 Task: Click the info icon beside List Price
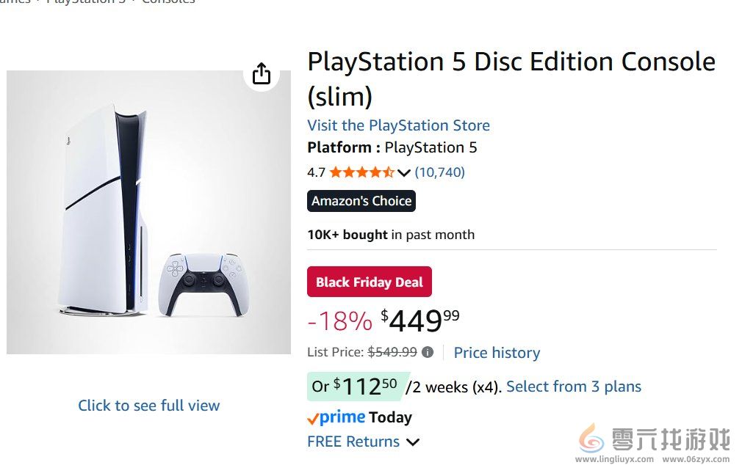(x=428, y=352)
